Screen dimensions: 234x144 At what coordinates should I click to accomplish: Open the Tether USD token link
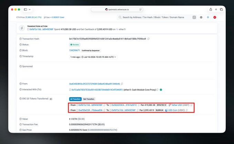177,105
